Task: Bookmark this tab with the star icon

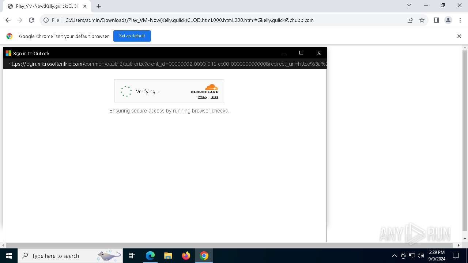Action: (x=422, y=20)
